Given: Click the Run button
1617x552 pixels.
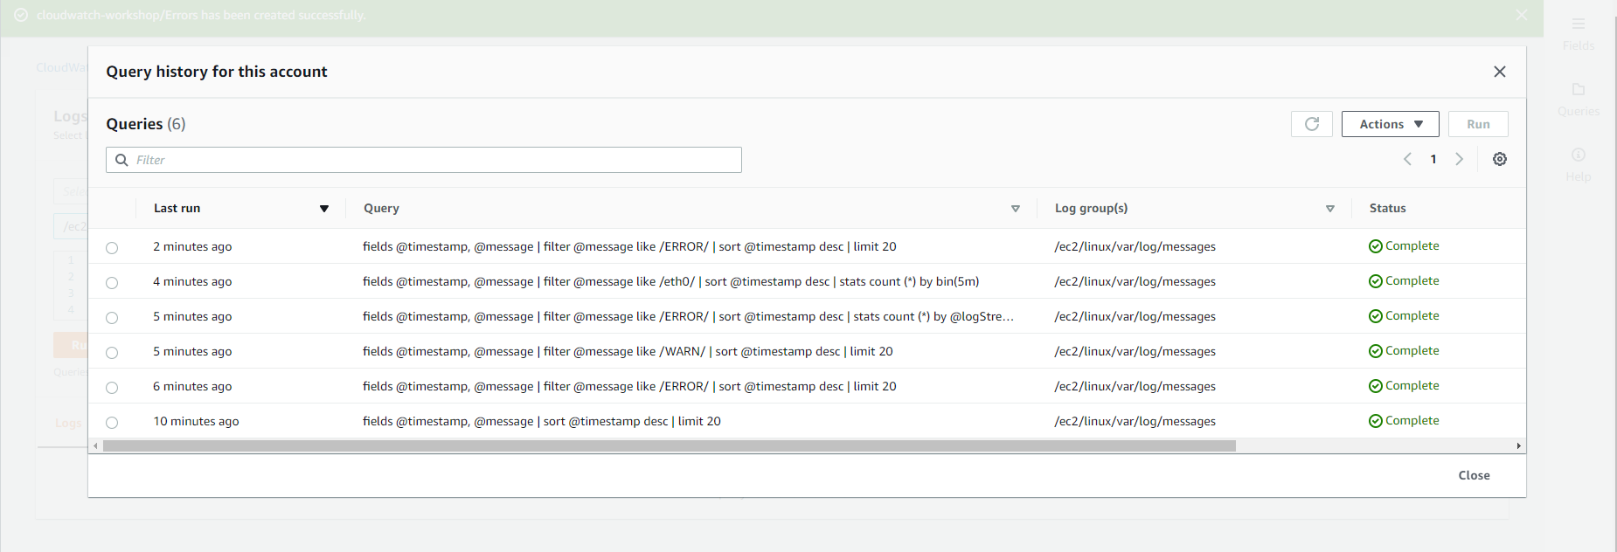Looking at the screenshot, I should (1478, 124).
